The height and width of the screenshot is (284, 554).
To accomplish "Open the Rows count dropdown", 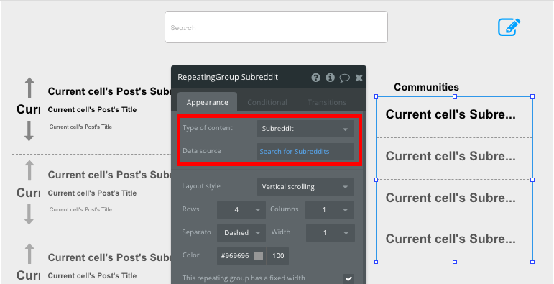I will pos(241,210).
